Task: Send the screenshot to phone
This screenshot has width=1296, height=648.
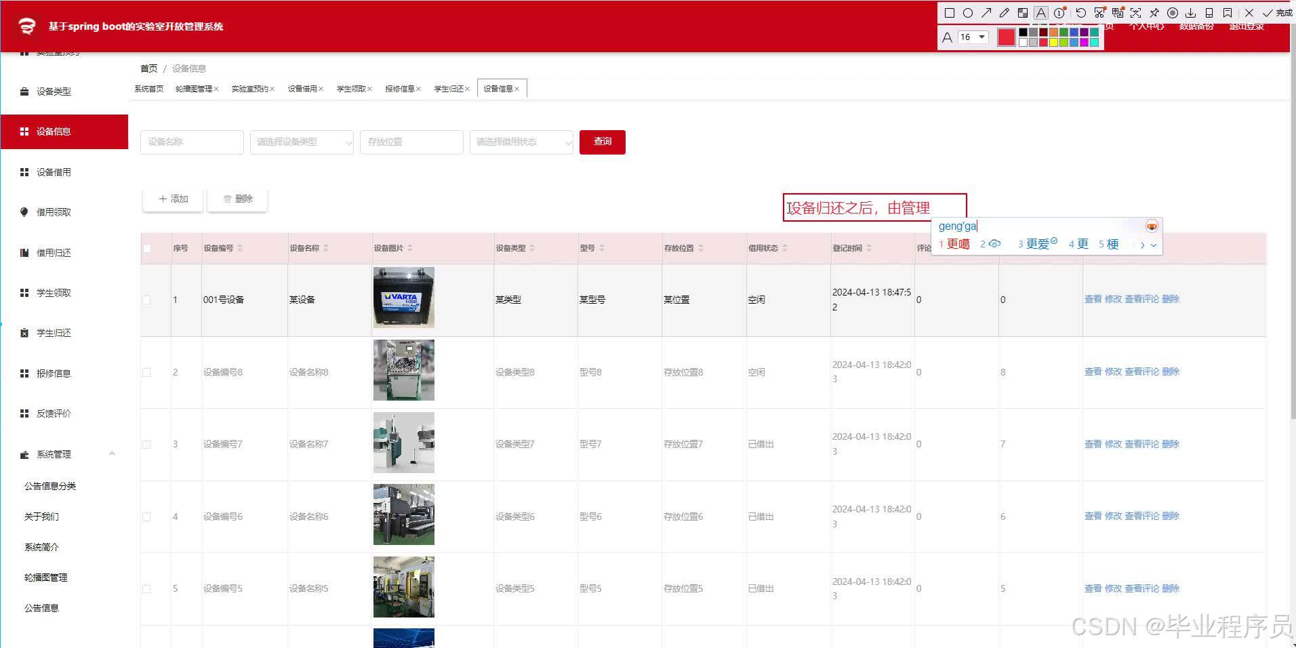Action: [1209, 13]
